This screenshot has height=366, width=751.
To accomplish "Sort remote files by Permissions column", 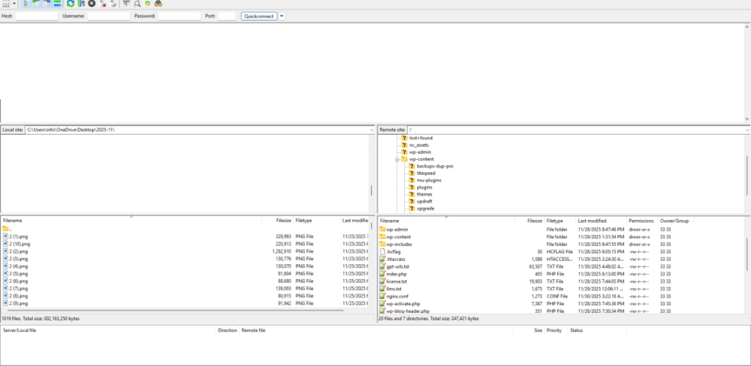I will (641, 221).
